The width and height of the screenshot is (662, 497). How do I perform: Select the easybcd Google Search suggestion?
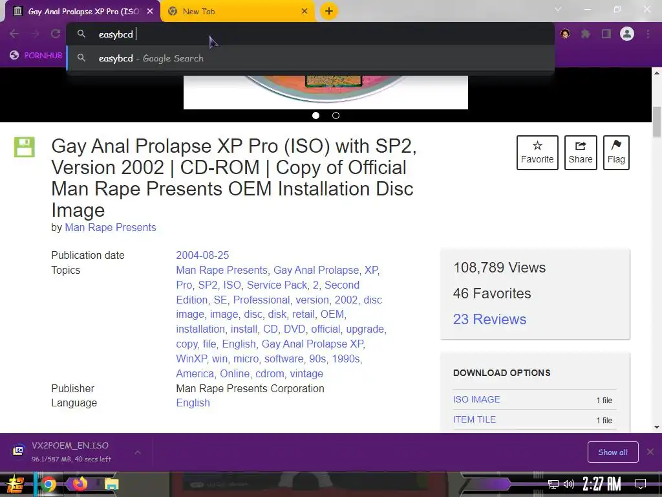click(x=310, y=58)
